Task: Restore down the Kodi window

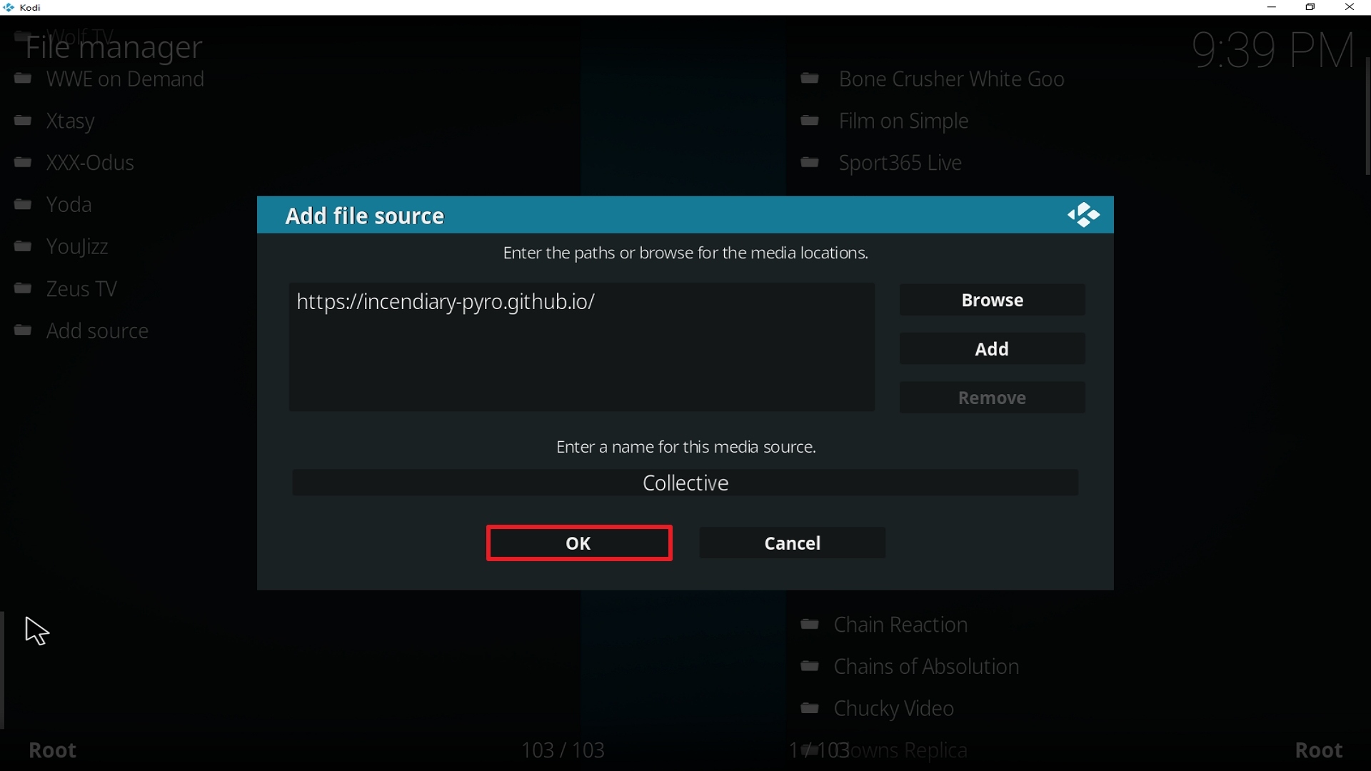Action: coord(1311,7)
